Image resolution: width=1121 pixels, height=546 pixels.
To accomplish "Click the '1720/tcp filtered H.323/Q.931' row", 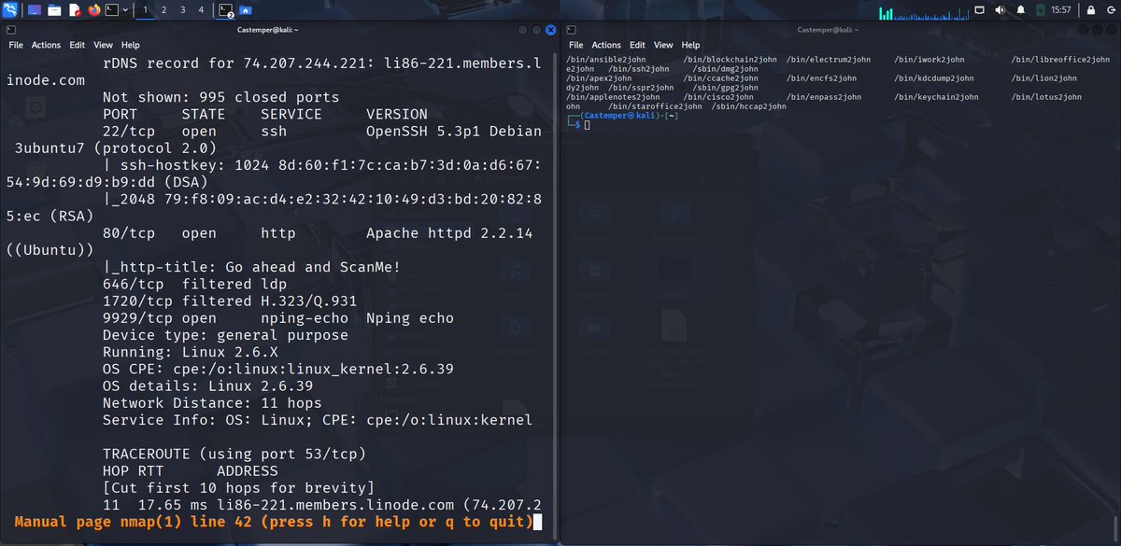I will (230, 301).
